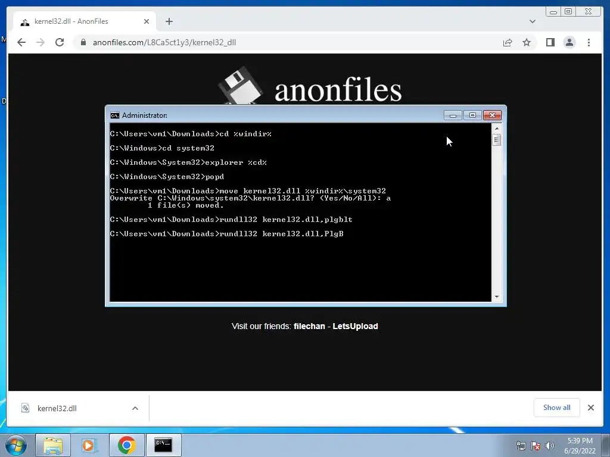The width and height of the screenshot is (610, 457).
Task: Click the command prompt scrollbar thumb
Action: point(496,139)
